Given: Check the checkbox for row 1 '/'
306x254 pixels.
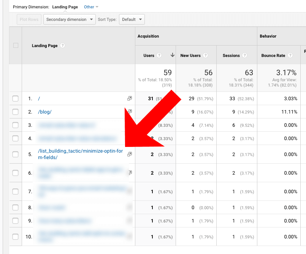Looking at the screenshot, I should pos(16,98).
